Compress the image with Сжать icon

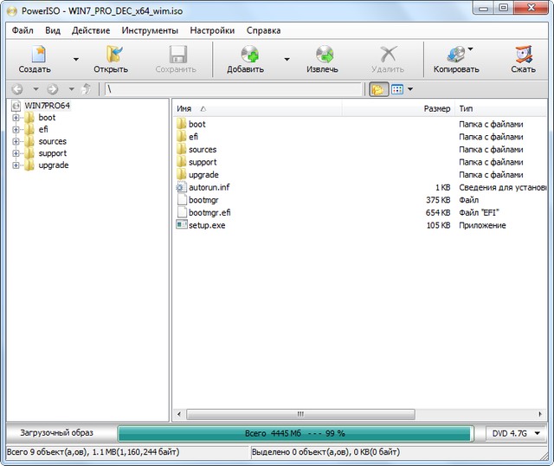523,59
